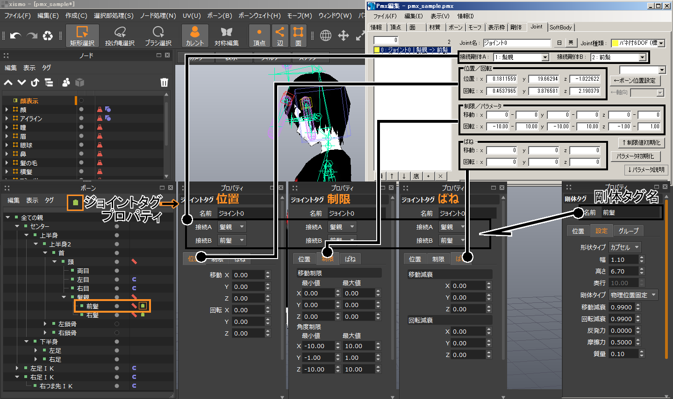Click the green tag icon on 右髪 bone row

tap(143, 315)
